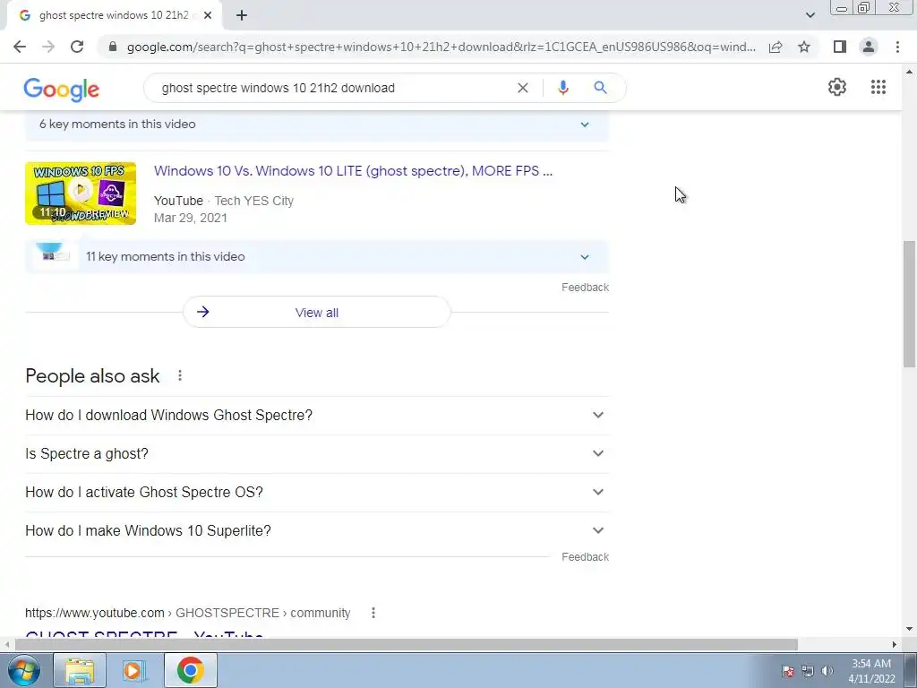Image resolution: width=917 pixels, height=688 pixels.
Task: Click the YouTube source label of video result
Action: click(x=178, y=201)
